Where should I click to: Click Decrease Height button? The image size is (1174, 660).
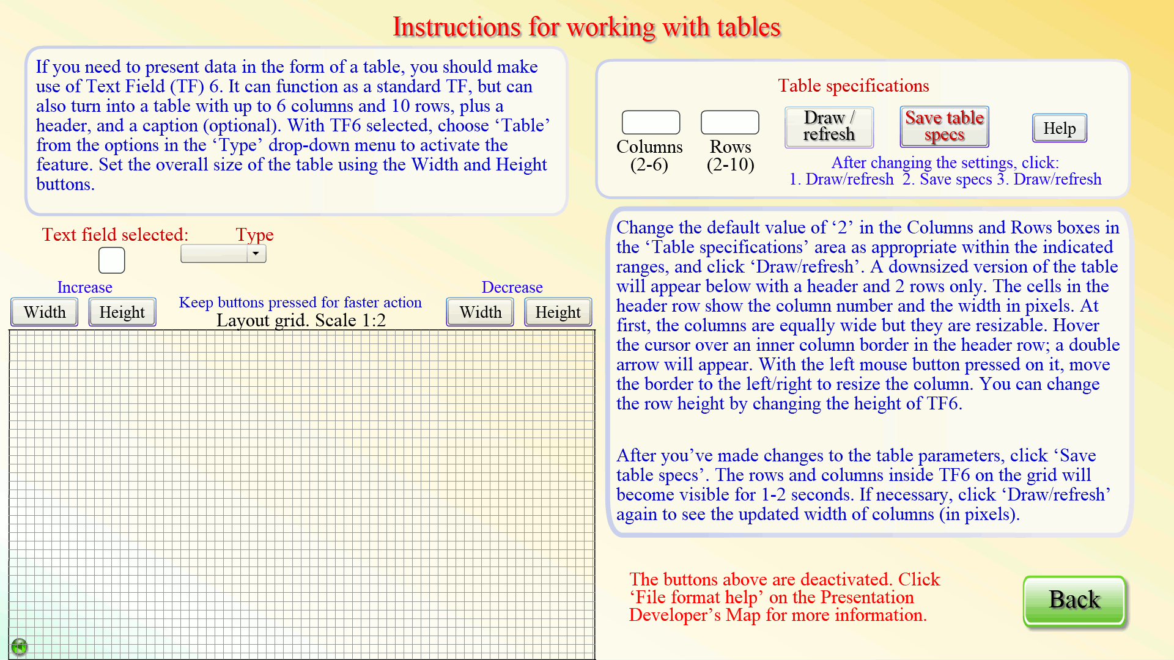pos(558,312)
